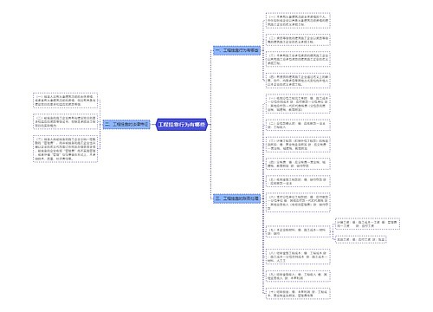Click accounting leaf (十) at the bottom
433x312 pixels.
pyautogui.click(x=298, y=294)
